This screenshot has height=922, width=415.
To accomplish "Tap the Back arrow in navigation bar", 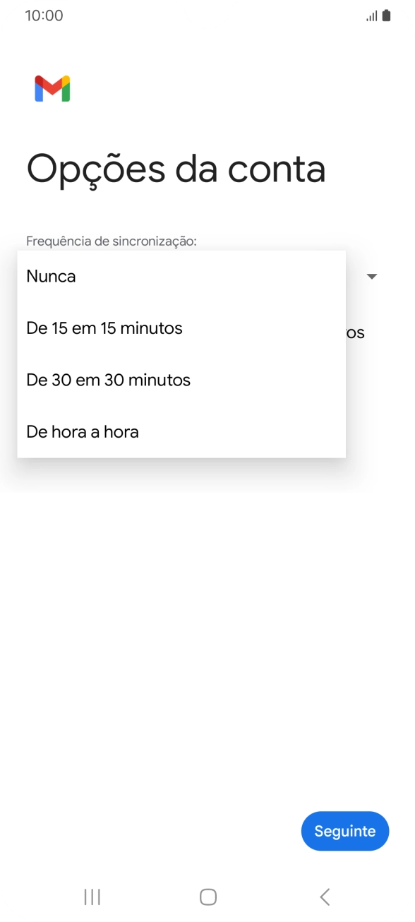I will (324, 897).
